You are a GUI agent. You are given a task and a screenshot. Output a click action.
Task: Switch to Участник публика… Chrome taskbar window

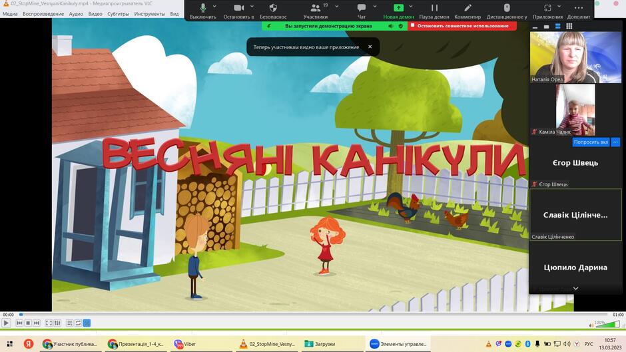click(x=71, y=343)
